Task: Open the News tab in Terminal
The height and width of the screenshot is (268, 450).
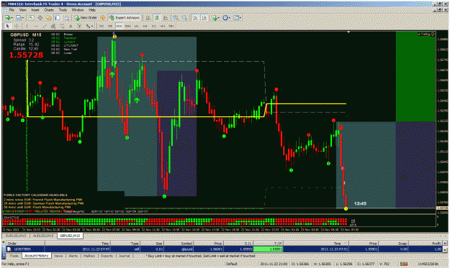Action: (58, 256)
